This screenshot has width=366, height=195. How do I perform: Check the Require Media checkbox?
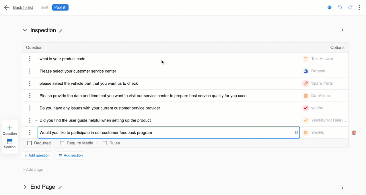(62, 143)
